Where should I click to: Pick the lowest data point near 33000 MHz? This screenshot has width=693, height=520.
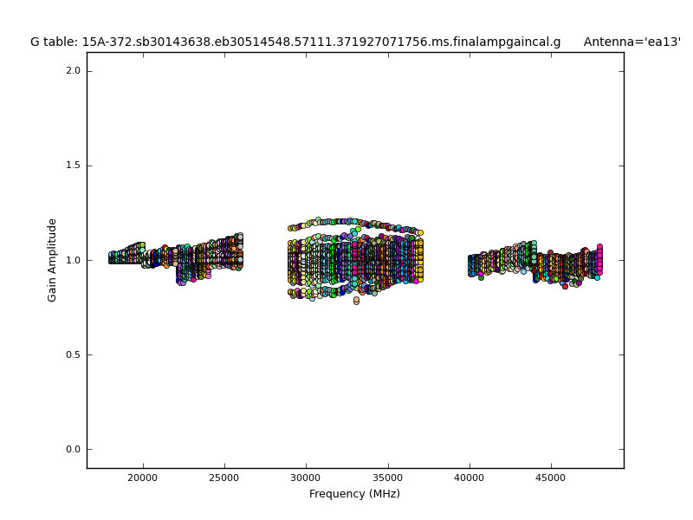pos(356,301)
